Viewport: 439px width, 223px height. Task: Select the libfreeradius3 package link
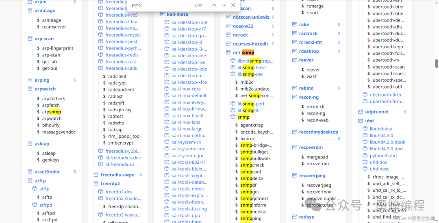coord(120,164)
